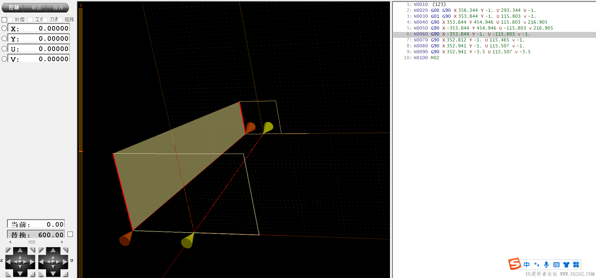Jog U pad lower-right diagonal corner button
Image resolution: width=596 pixels, height=278 pixels.
coord(65,274)
